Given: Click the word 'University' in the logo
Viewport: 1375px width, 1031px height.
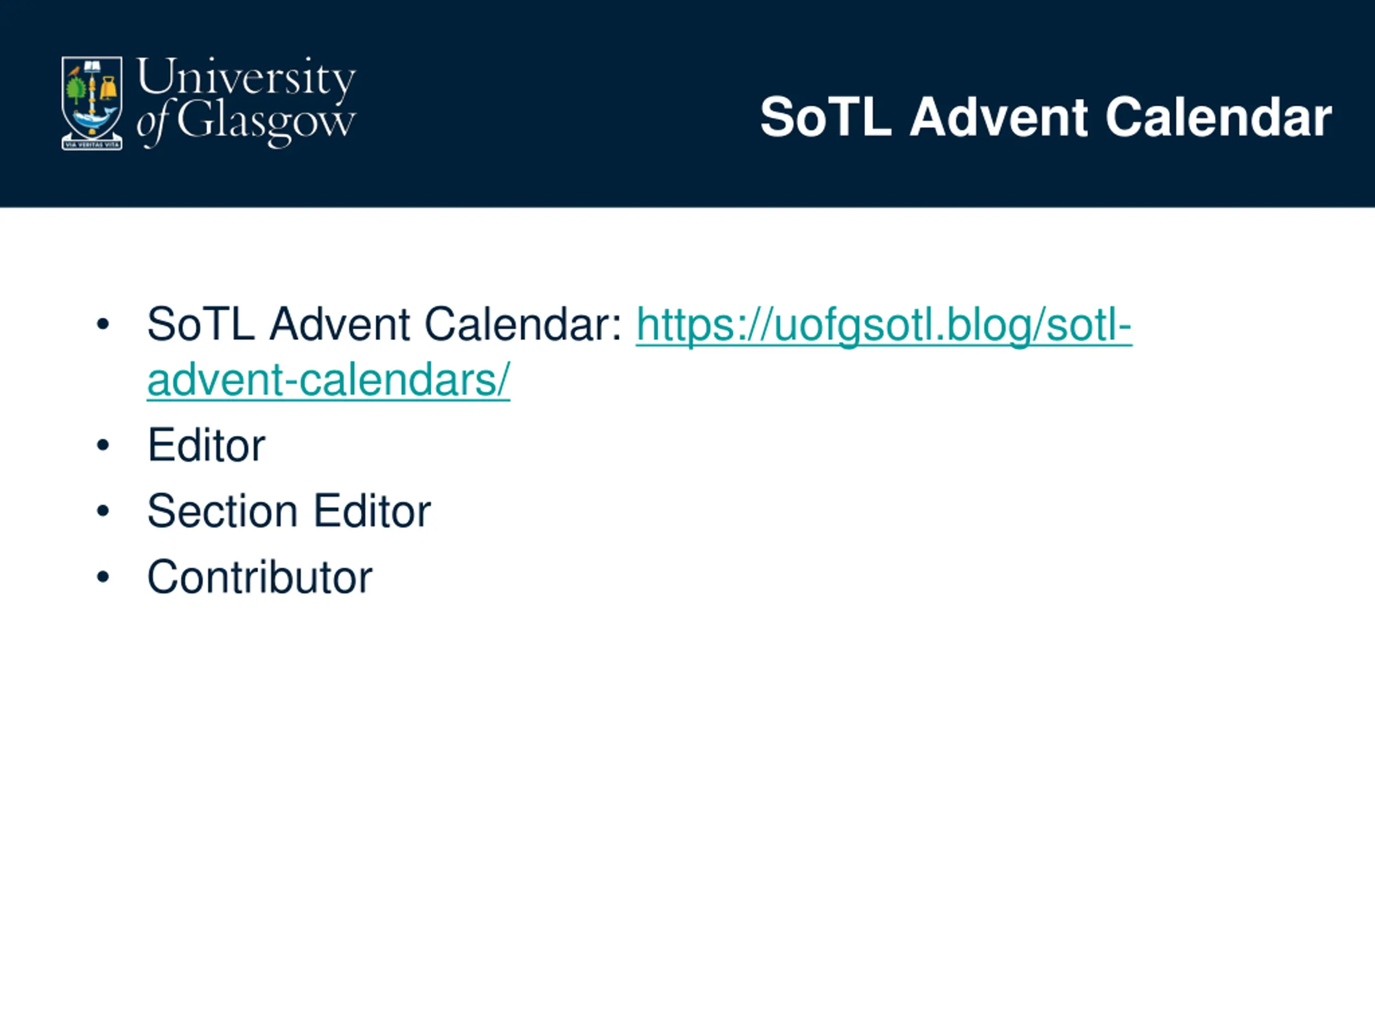Looking at the screenshot, I should (246, 79).
